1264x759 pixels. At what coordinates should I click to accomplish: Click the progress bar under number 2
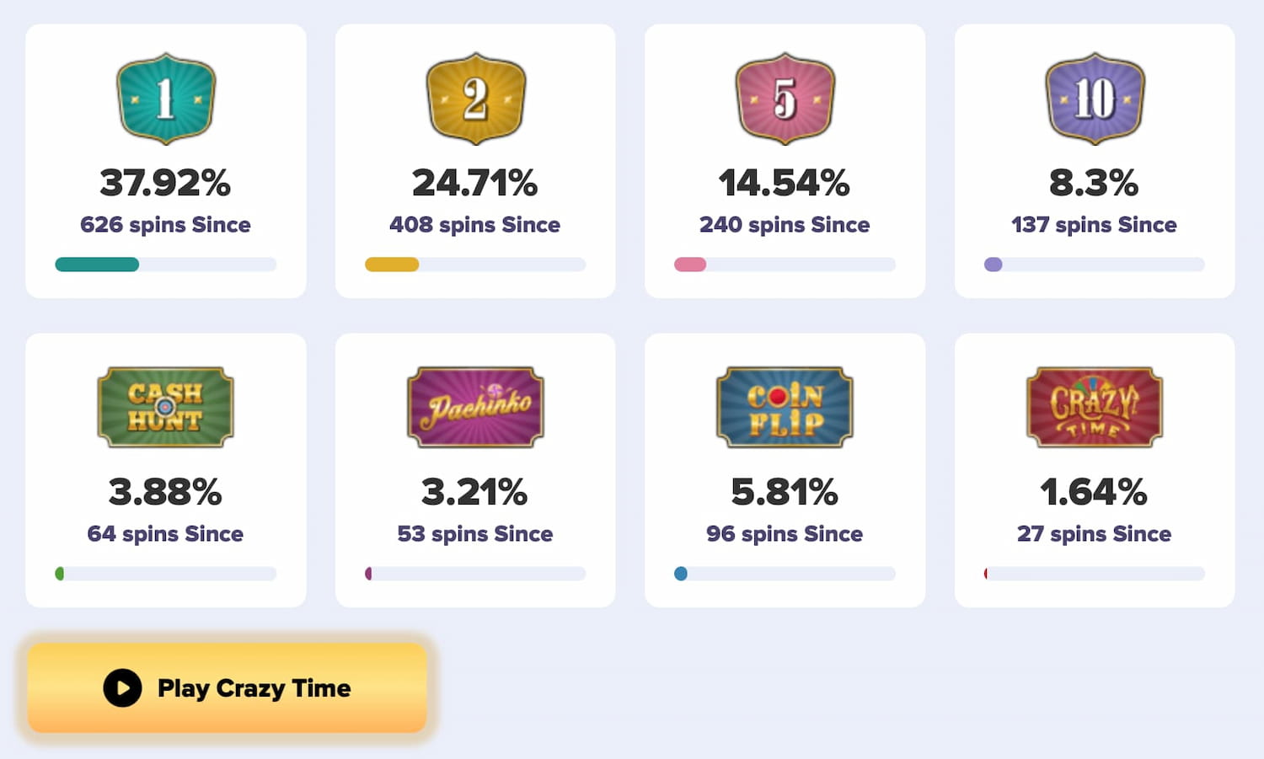[475, 265]
